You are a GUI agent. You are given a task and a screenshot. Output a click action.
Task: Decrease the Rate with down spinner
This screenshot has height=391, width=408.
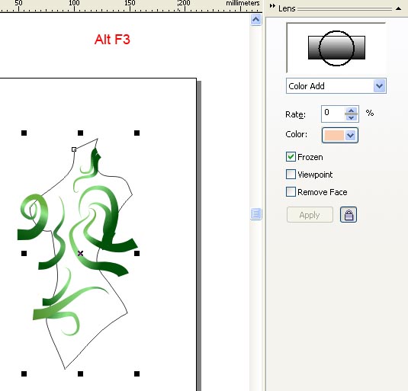352,117
